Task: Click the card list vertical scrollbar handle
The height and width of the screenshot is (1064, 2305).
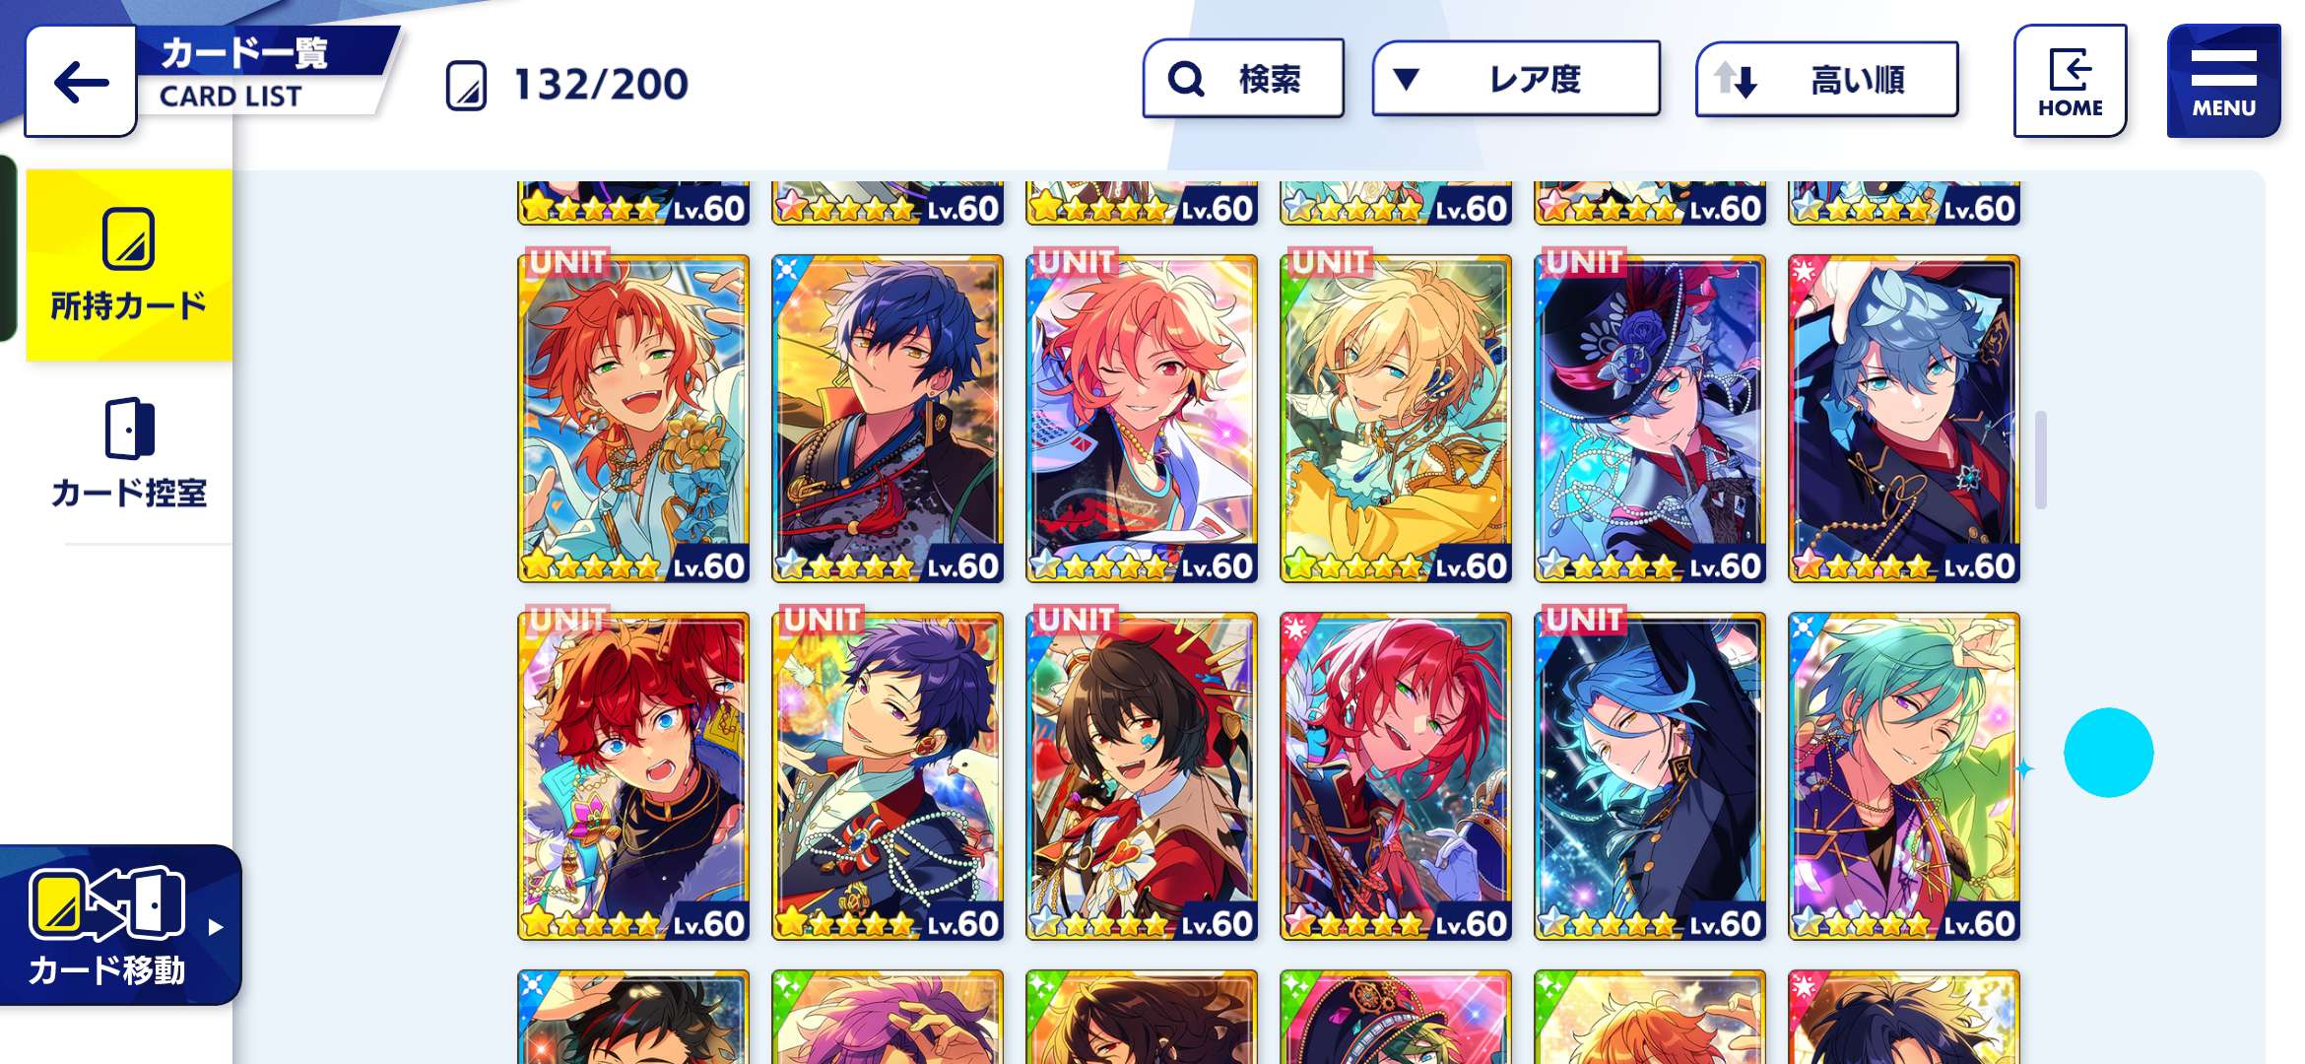Action: 2041,460
